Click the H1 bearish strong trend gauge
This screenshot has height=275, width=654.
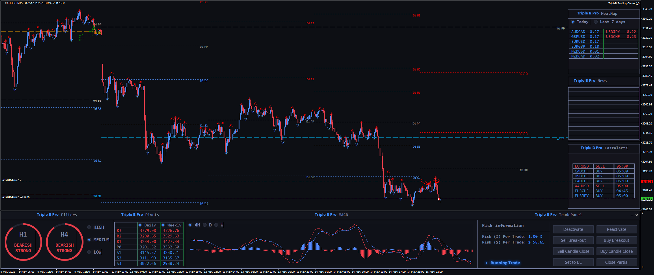click(23, 242)
